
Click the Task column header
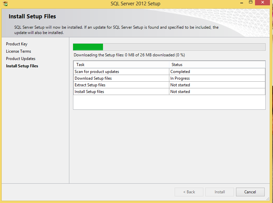121,65
